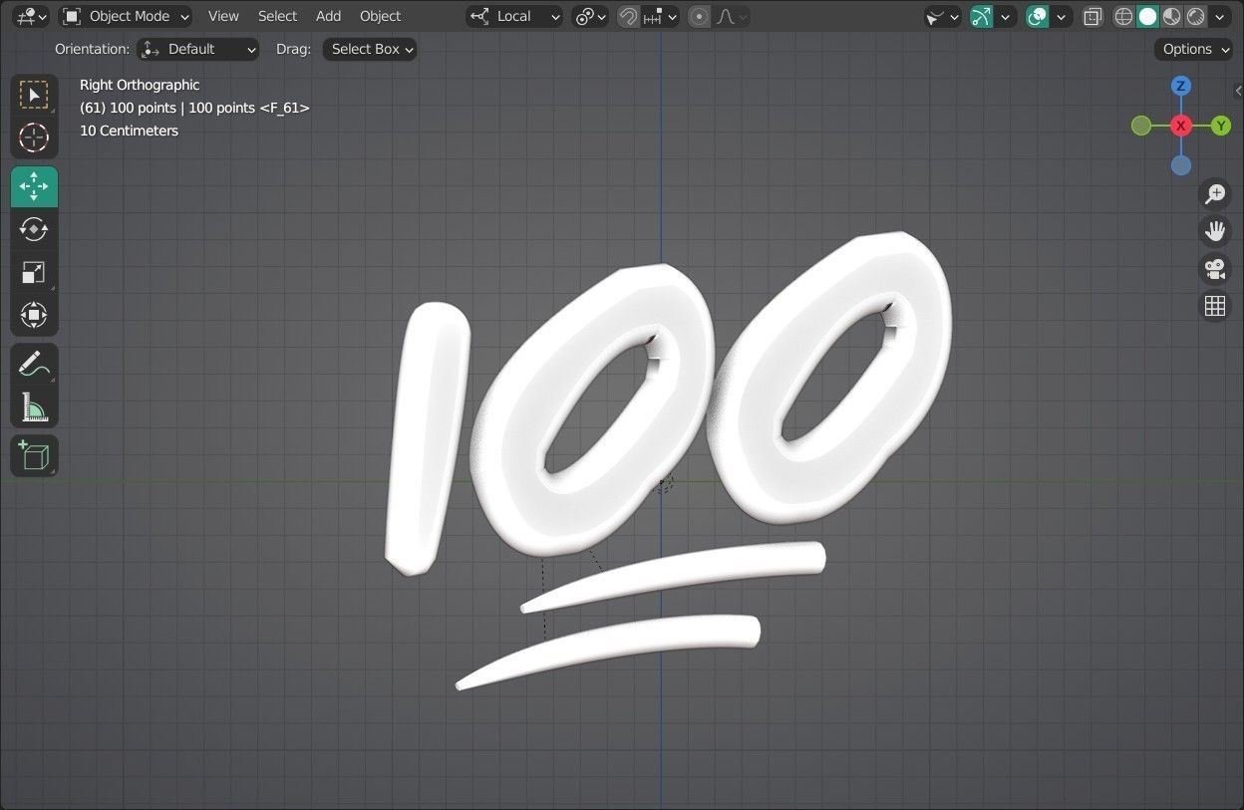Expand the gizmo options dropdown arrow
This screenshot has width=1244, height=810.
pos(1006,16)
